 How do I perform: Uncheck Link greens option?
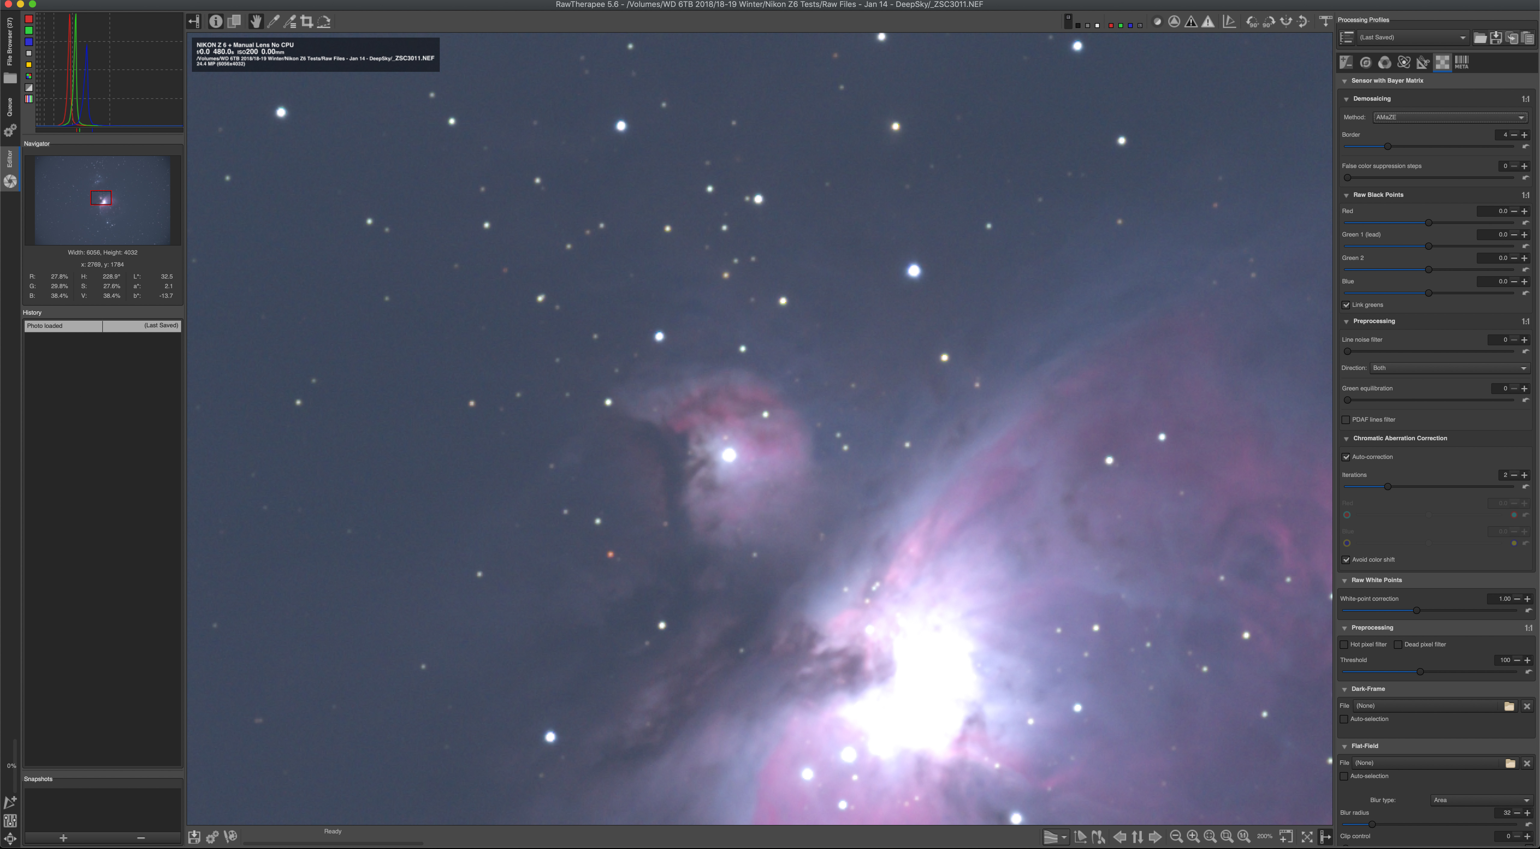1346,305
